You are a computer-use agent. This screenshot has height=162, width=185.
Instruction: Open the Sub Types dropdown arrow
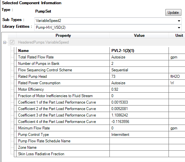coord(179,21)
